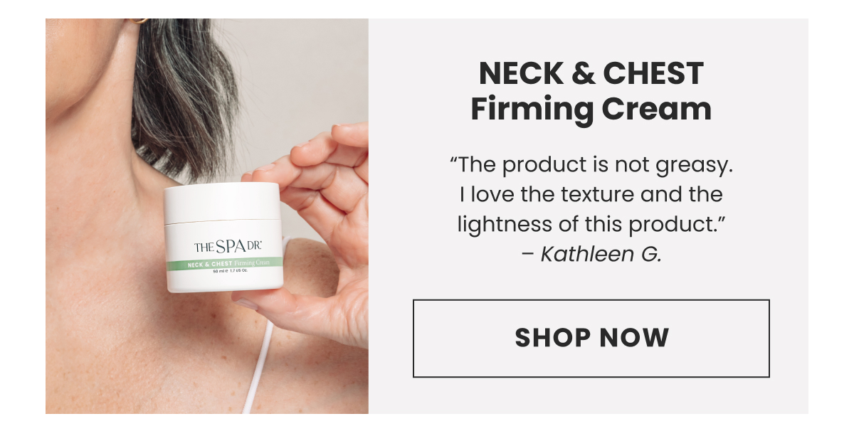
Task: Open the product photo of woman holding jar
Action: 207,216
